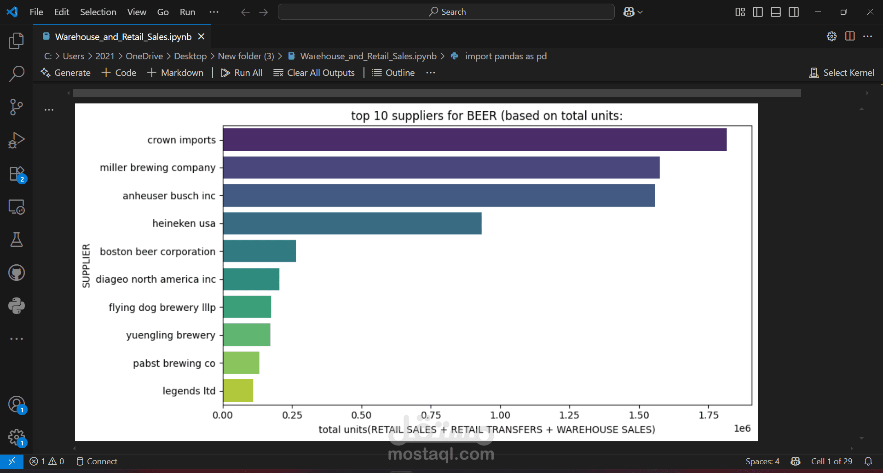Screen dimensions: 883x473
Task: Open the Run menu
Action: 187,12
